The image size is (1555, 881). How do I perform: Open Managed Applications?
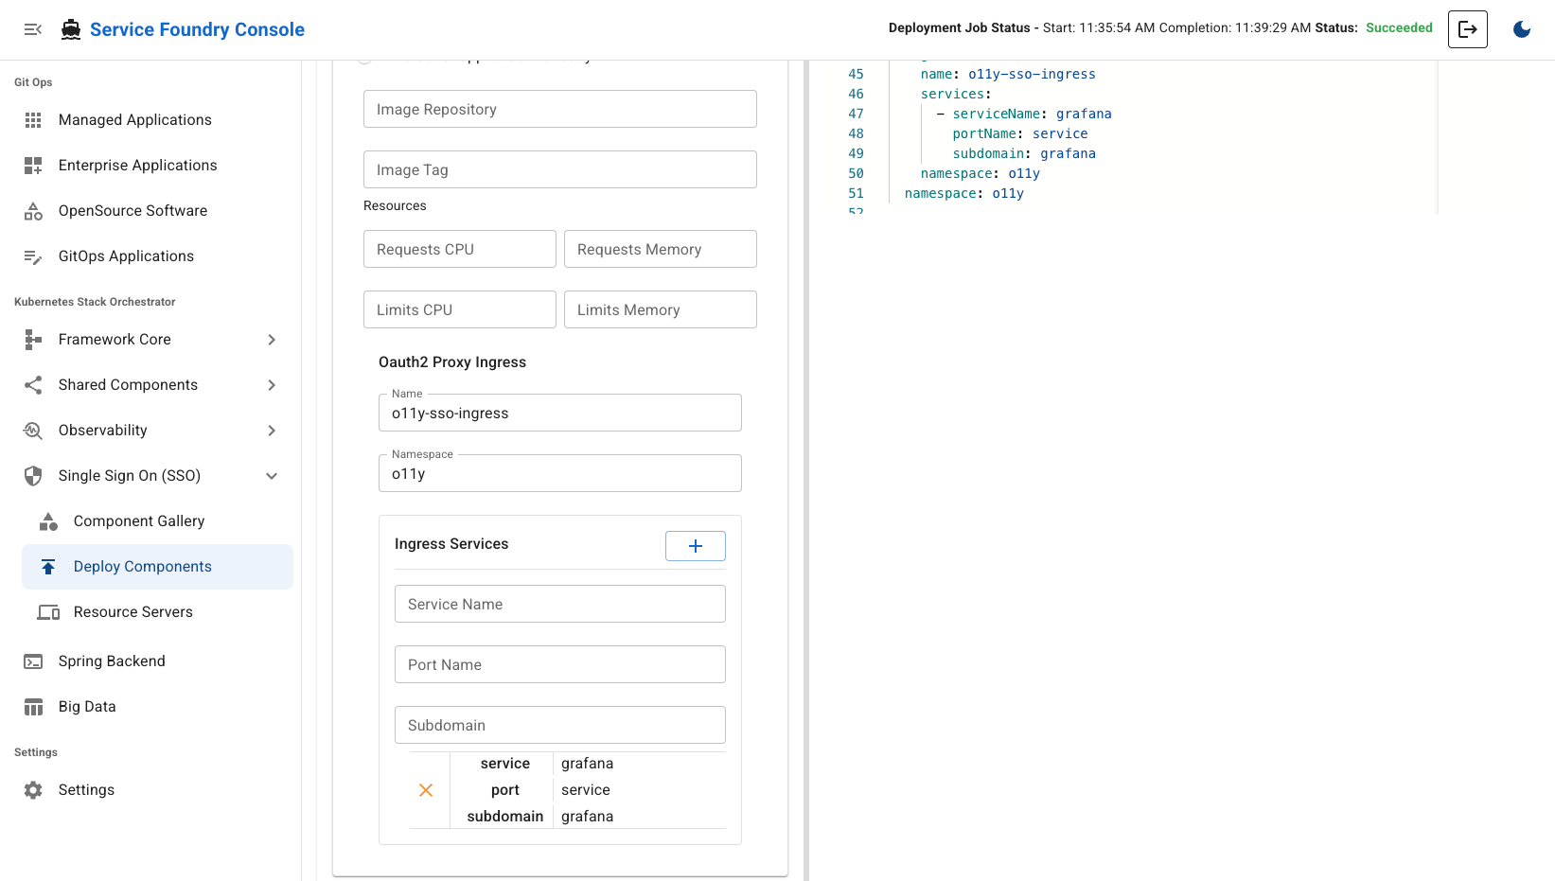135,120
